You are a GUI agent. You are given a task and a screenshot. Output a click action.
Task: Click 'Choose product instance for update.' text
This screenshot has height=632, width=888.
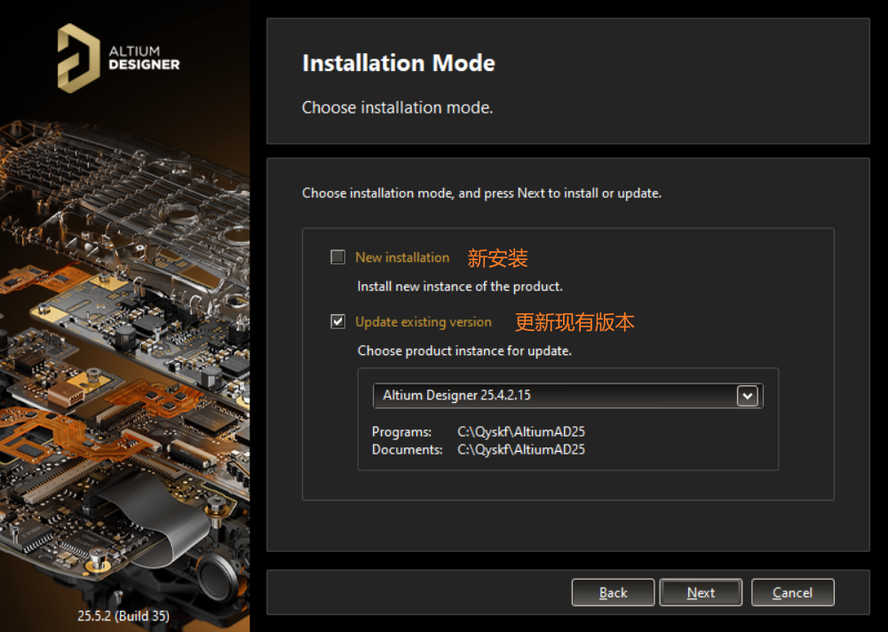coord(464,352)
